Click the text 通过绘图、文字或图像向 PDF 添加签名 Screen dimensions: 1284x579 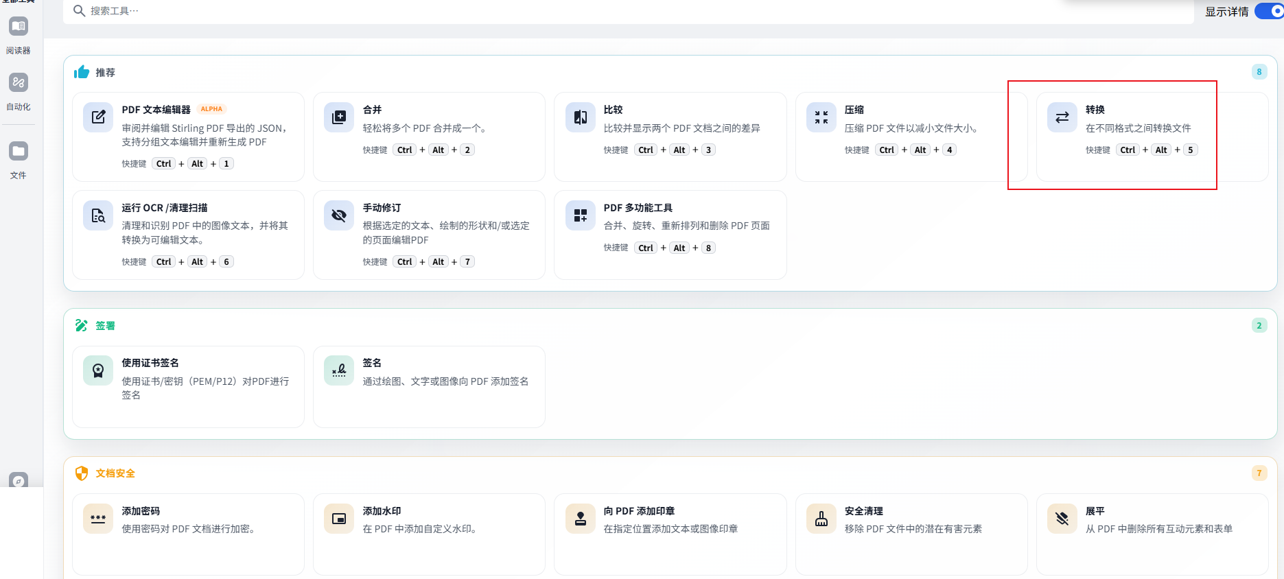tap(446, 381)
